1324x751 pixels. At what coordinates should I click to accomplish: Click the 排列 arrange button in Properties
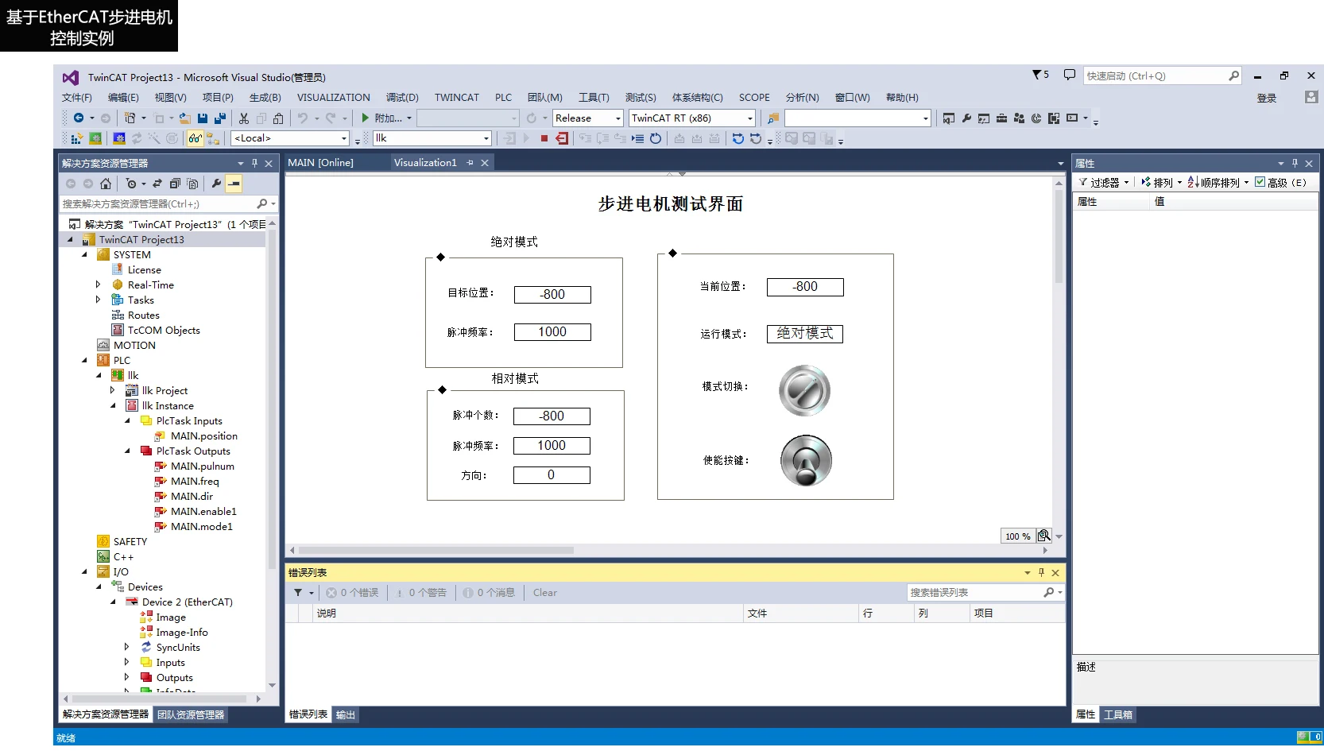point(1162,183)
